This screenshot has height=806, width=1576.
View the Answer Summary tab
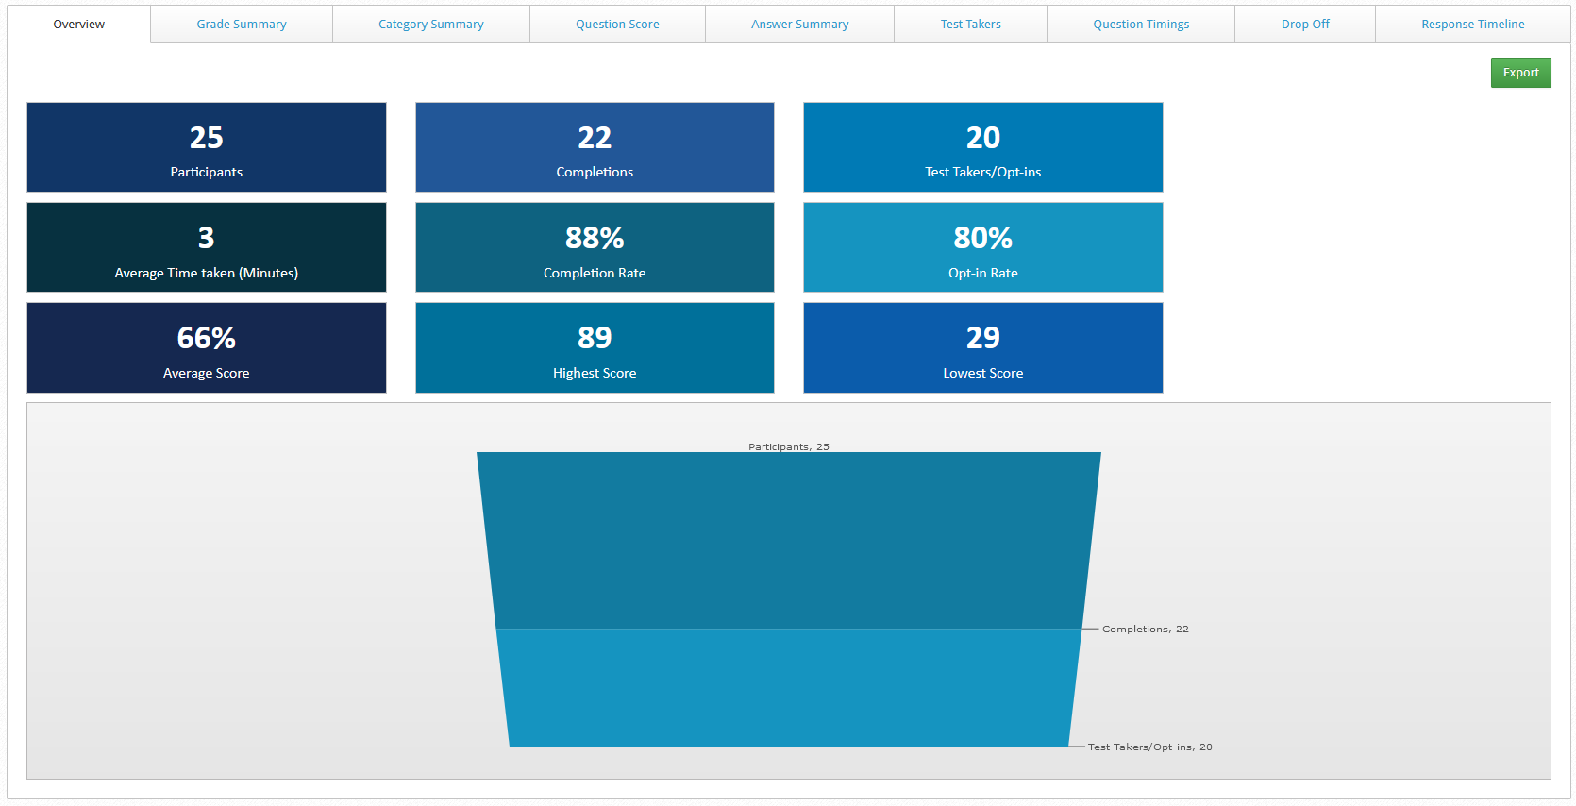[799, 25]
